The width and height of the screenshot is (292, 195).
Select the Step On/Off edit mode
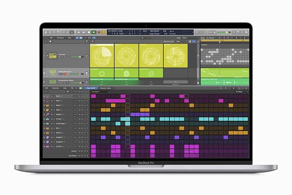pyautogui.click(x=91, y=88)
